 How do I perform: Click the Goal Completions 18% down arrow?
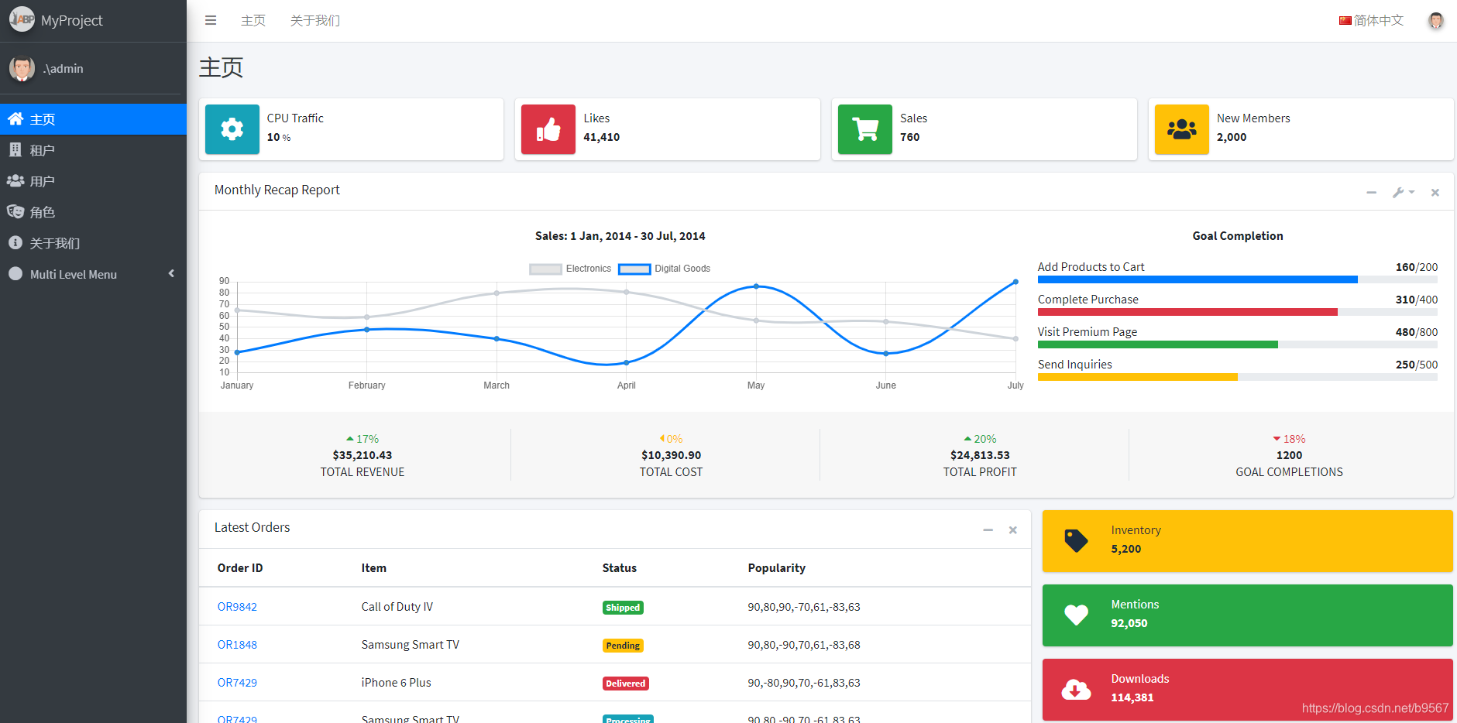(1277, 439)
